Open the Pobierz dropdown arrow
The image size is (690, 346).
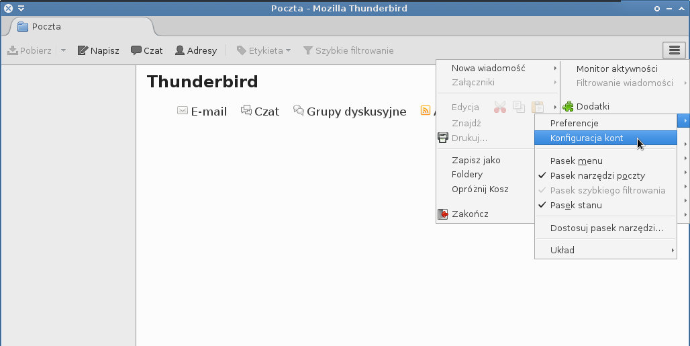click(x=63, y=50)
